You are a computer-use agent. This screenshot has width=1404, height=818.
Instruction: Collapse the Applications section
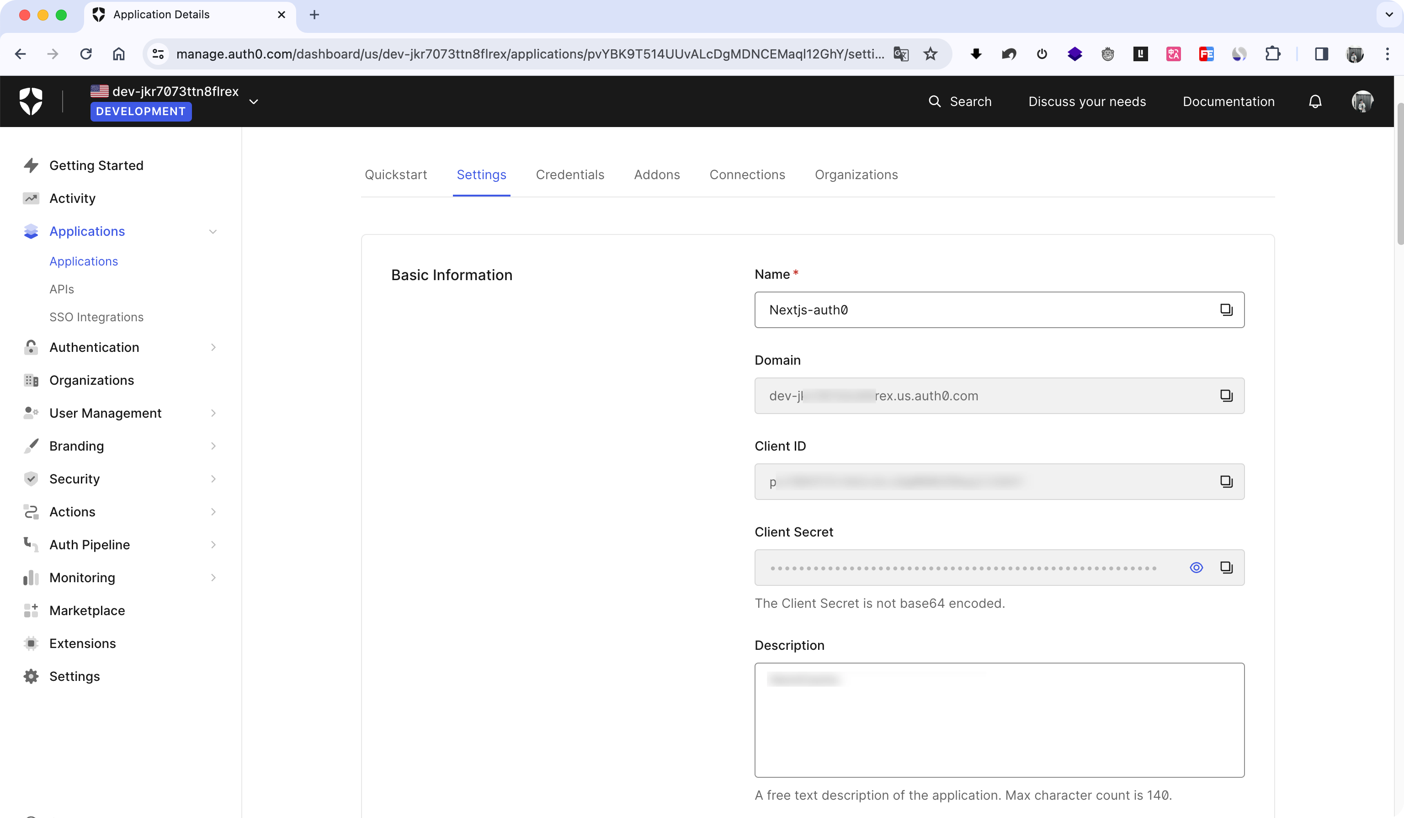(213, 231)
